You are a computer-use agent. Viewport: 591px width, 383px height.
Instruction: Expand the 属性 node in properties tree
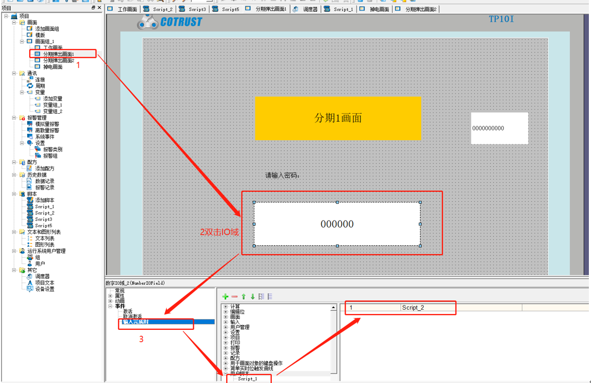[110, 296]
